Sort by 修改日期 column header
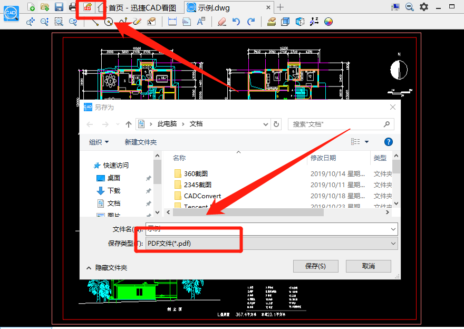The image size is (464, 329). (323, 158)
